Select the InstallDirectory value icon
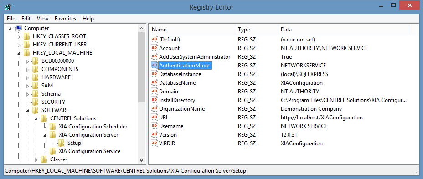 [155, 100]
